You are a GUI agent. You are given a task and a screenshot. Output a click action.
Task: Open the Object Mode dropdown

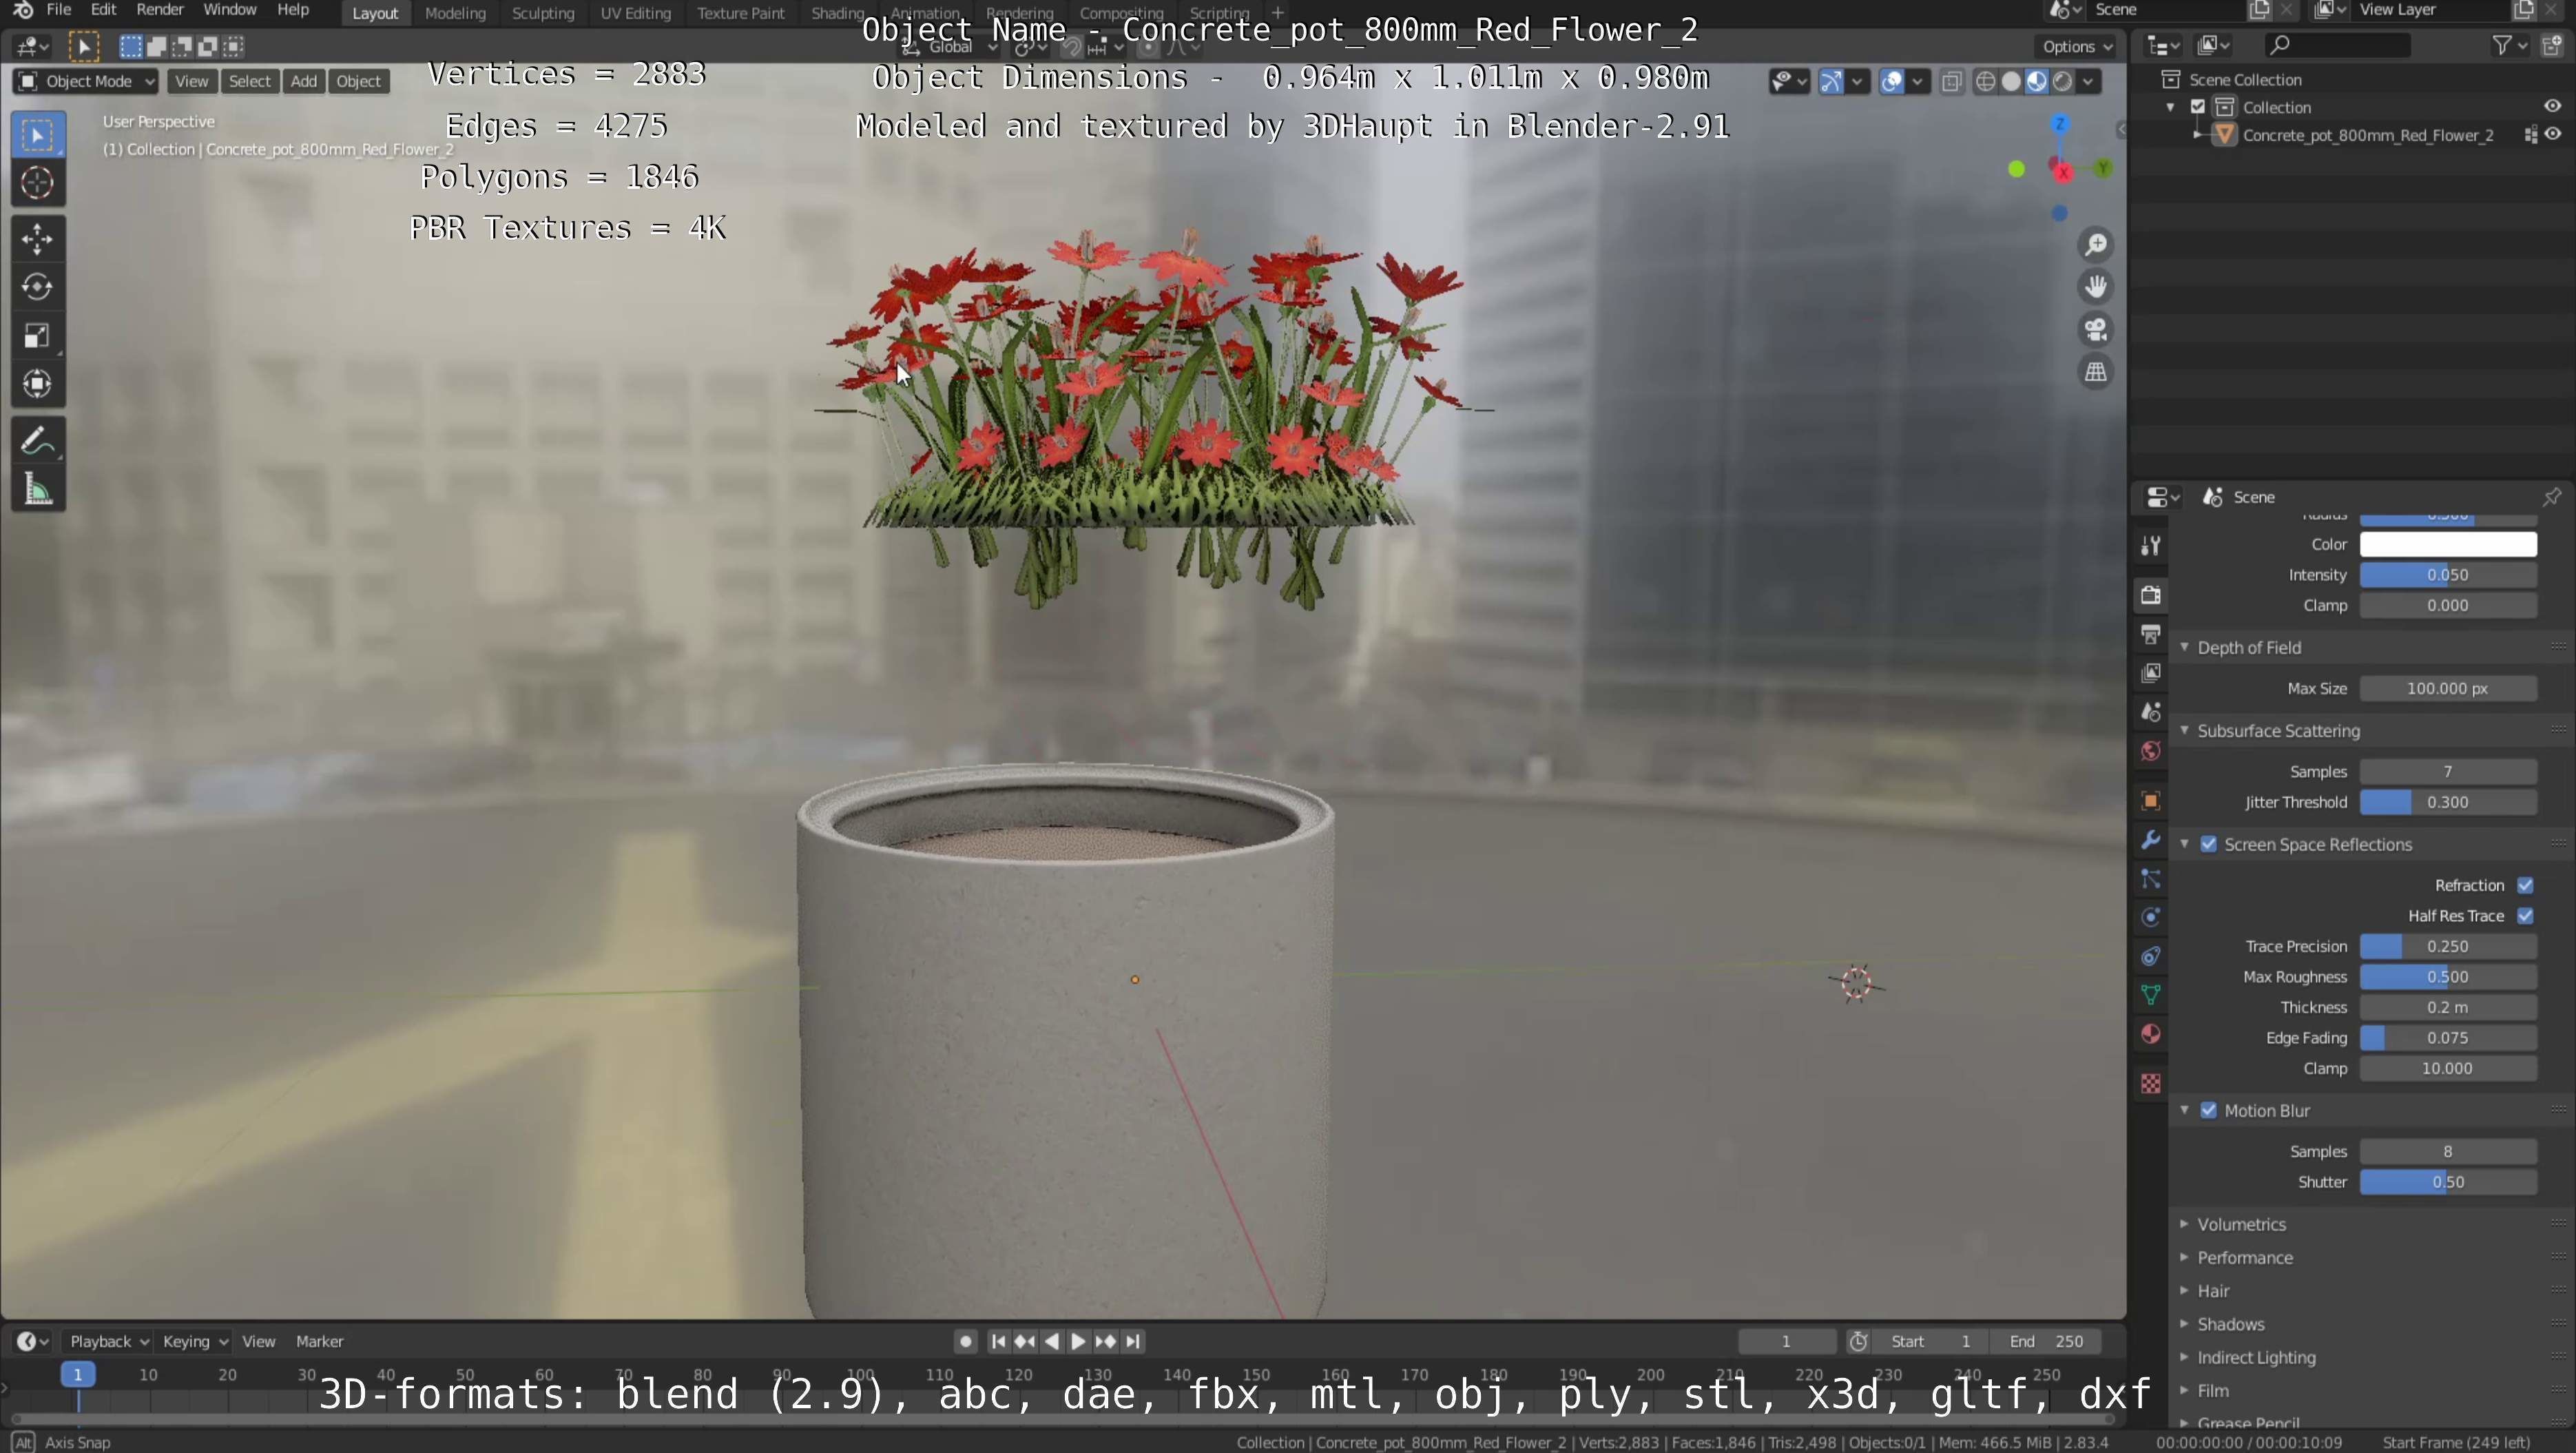(x=86, y=81)
